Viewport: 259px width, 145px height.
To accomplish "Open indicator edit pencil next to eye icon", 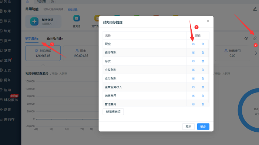I will click(255, 38).
